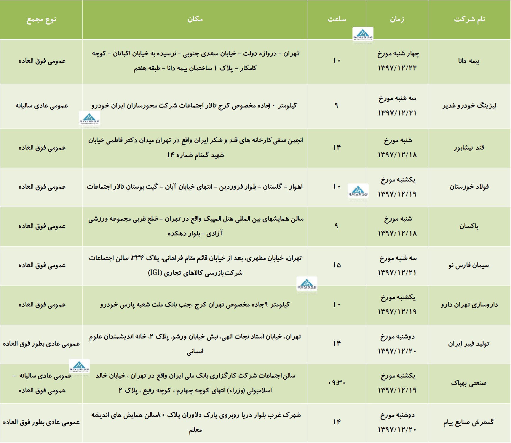Click 'عمومی عادی بطور فوق العاده' in گسترش صنایع پیام row
Image resolution: width=511 pixels, height=443 pixels.
41,422
